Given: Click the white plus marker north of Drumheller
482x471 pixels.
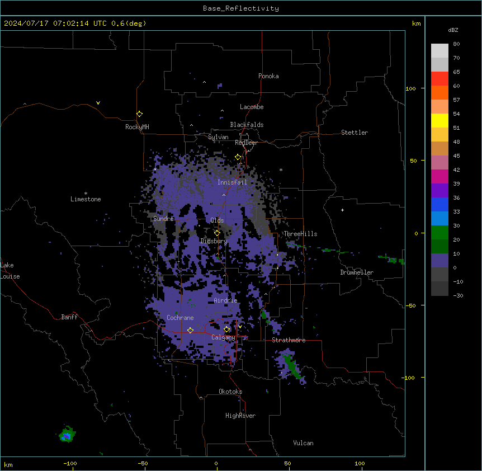Looking at the screenshot, I should [342, 210].
